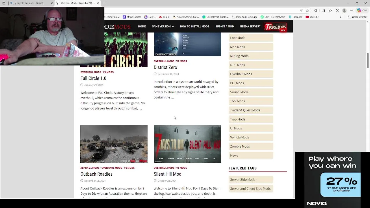The width and height of the screenshot is (370, 208).
Task: Click OVERHAUL MODS tag above District Zero
Action: 164,61
